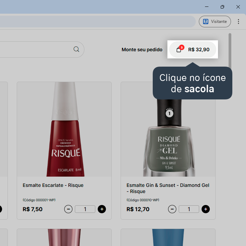Click the text (Código 000001-WP)
This screenshot has width=246, height=246.
pos(39,200)
